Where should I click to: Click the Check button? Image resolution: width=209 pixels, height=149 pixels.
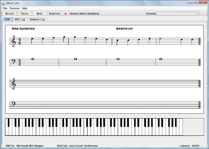point(24,14)
